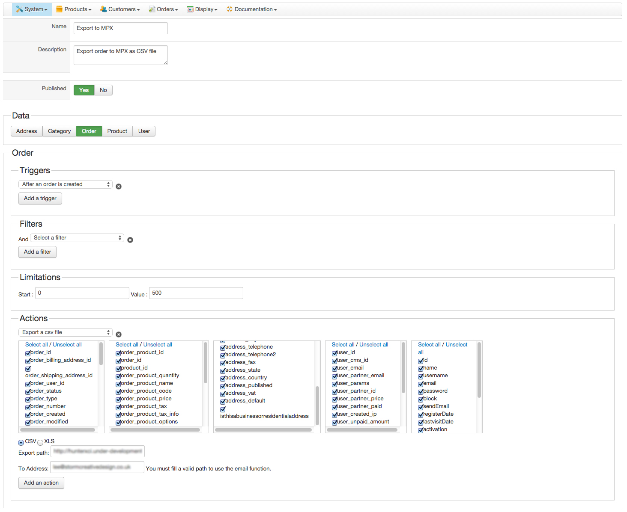The height and width of the screenshot is (512, 627).
Task: Click the Orders icon in the menu bar
Action: tap(152, 9)
